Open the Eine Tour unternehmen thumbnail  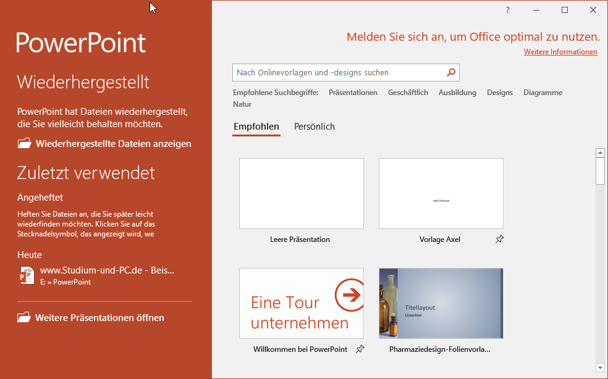(302, 304)
